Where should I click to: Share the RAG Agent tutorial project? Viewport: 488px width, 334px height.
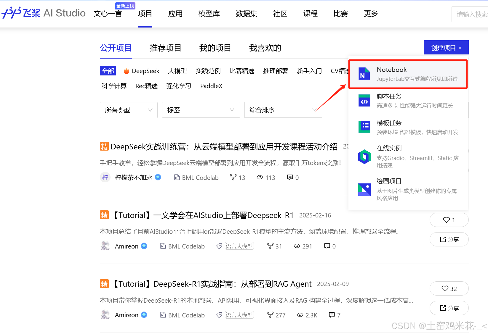[x=449, y=308]
